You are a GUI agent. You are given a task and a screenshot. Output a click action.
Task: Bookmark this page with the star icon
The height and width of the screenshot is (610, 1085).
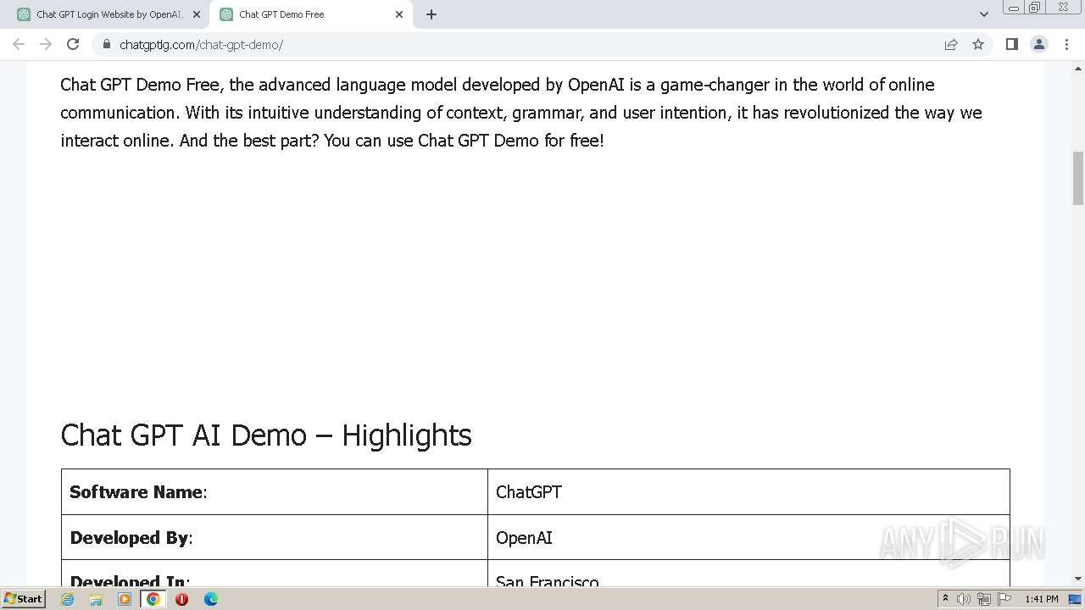[978, 44]
